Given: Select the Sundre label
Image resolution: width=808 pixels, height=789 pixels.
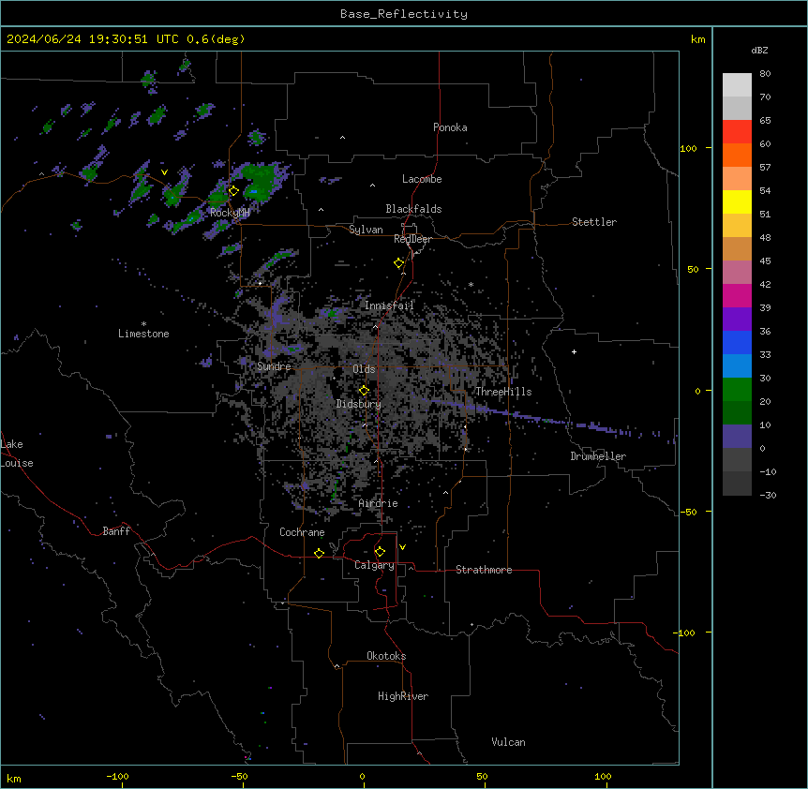Looking at the screenshot, I should point(274,366).
